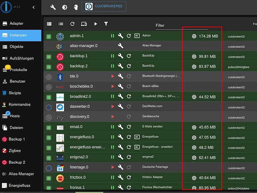Select Instanzen in the sidebar
The image size is (257, 193).
(21, 35)
